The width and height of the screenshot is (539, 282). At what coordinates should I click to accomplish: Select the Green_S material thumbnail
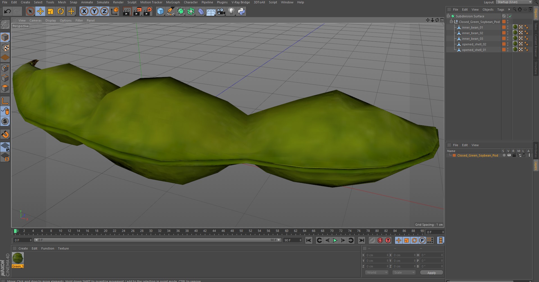pos(18,258)
